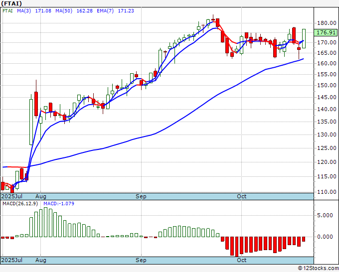Click the 155.00 price axis label
This screenshot has width=339, height=272.
327,74
